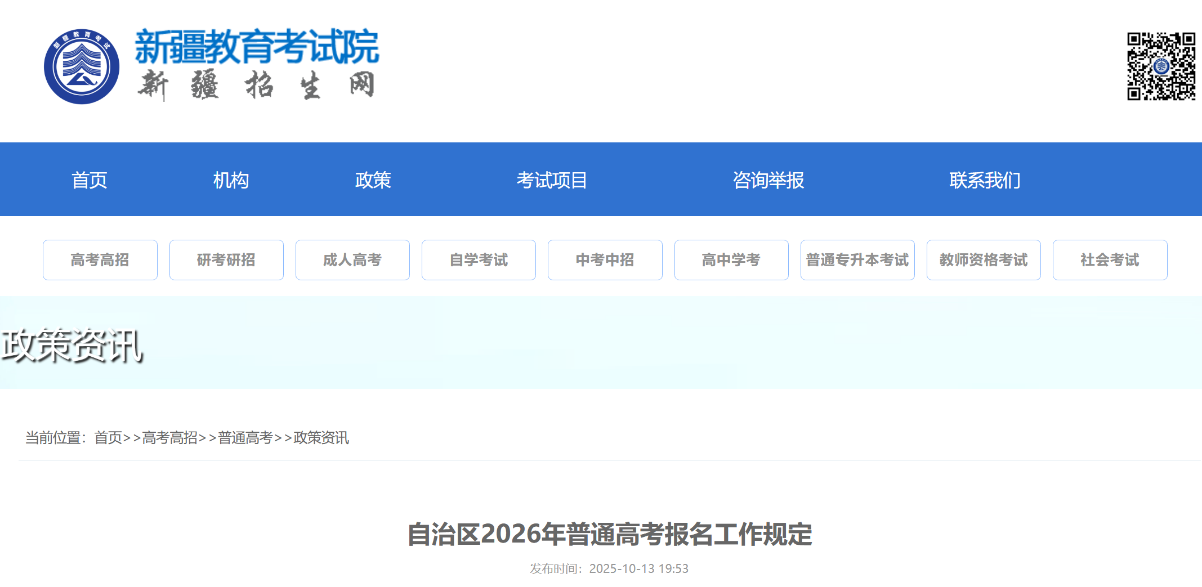Open the 成人高考 category button
The width and height of the screenshot is (1202, 587).
click(352, 260)
